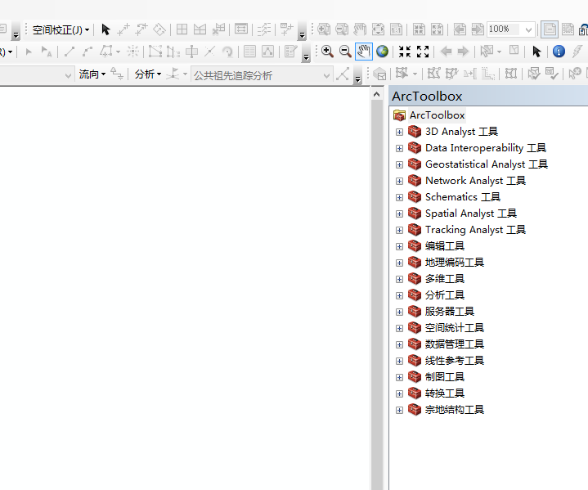The image size is (588, 490).
Task: Expand the 转换工具 toolbox
Action: click(399, 393)
